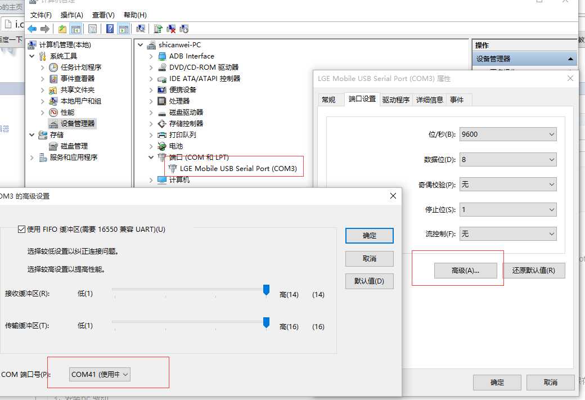Screen dimensions: 585x400
Task: Click the 处理器 chip icon
Action: tap(162, 101)
